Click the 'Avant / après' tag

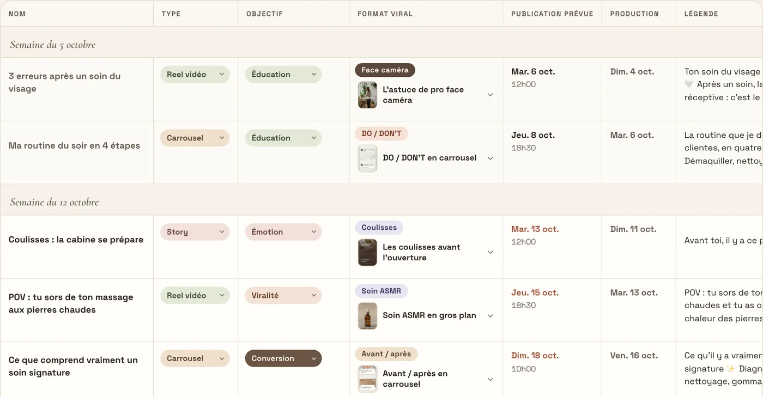click(386, 354)
